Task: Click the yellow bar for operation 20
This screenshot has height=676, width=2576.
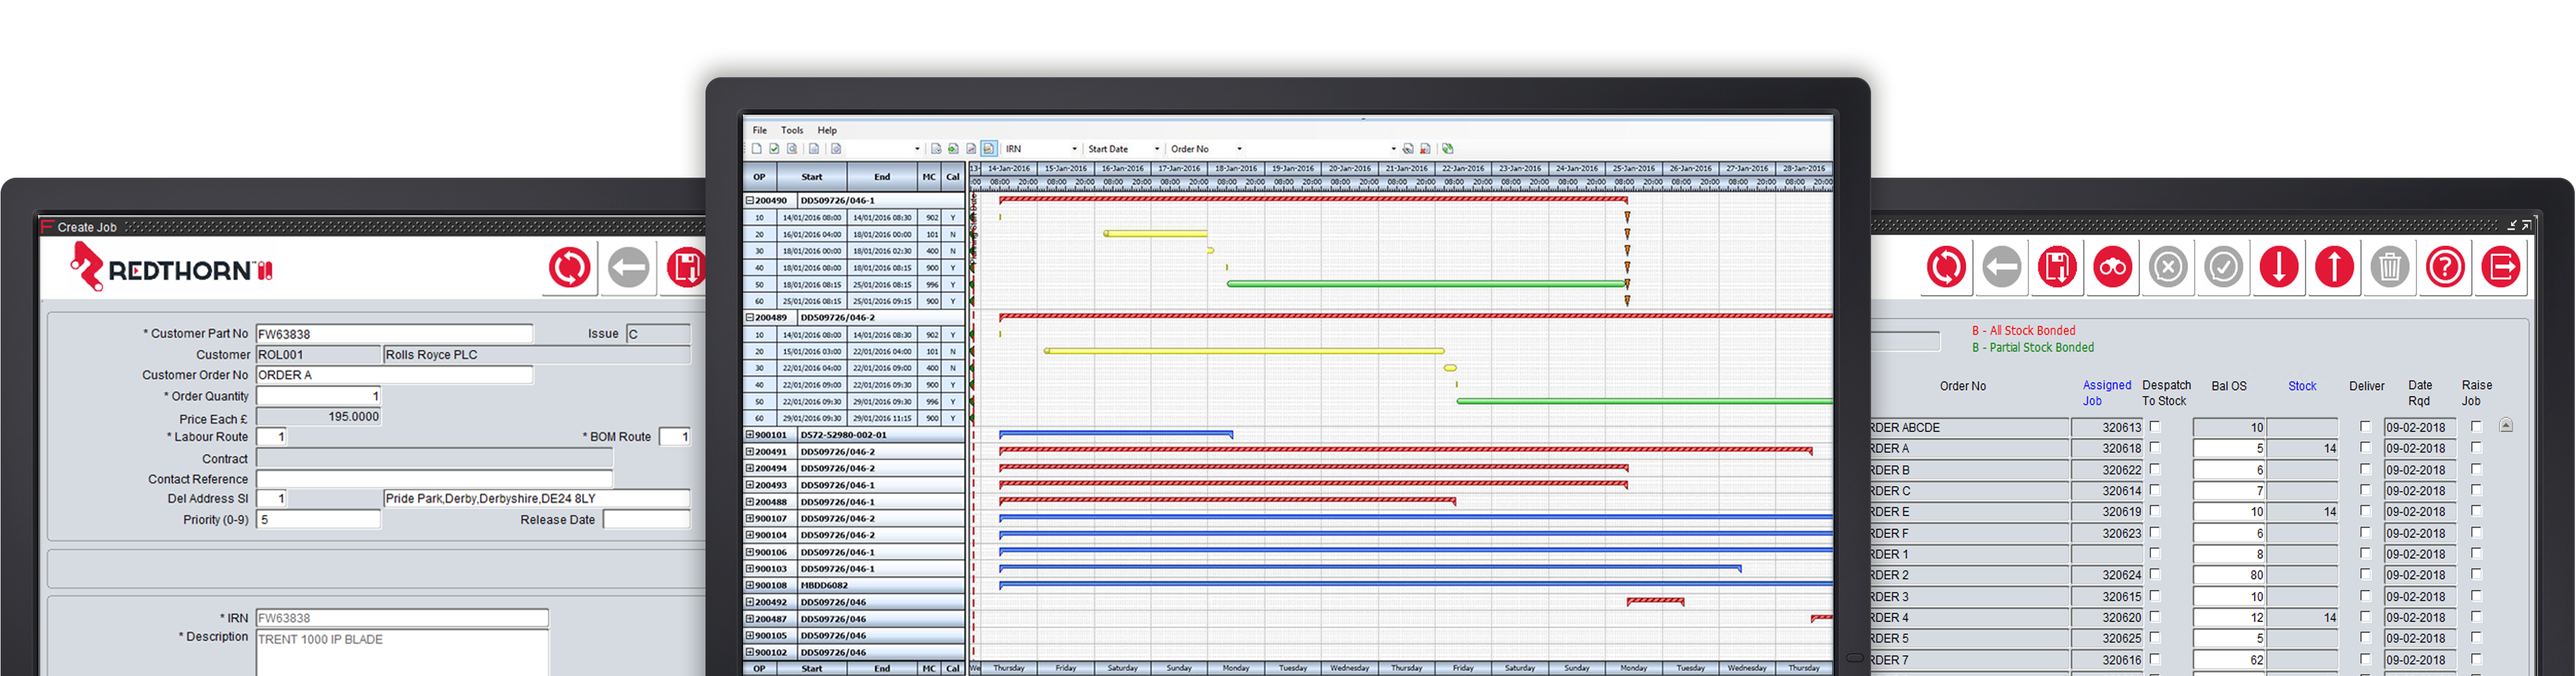Action: pos(1155,234)
